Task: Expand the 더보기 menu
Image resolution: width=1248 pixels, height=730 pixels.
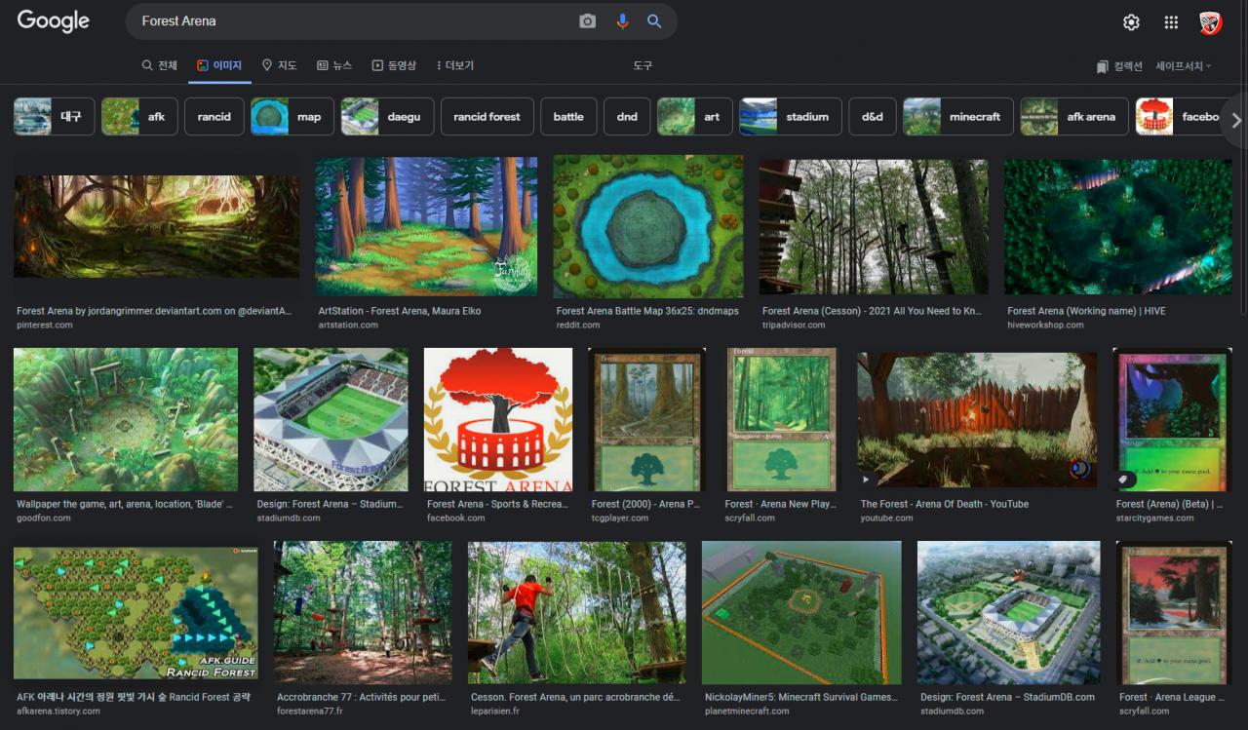Action: coord(454,65)
